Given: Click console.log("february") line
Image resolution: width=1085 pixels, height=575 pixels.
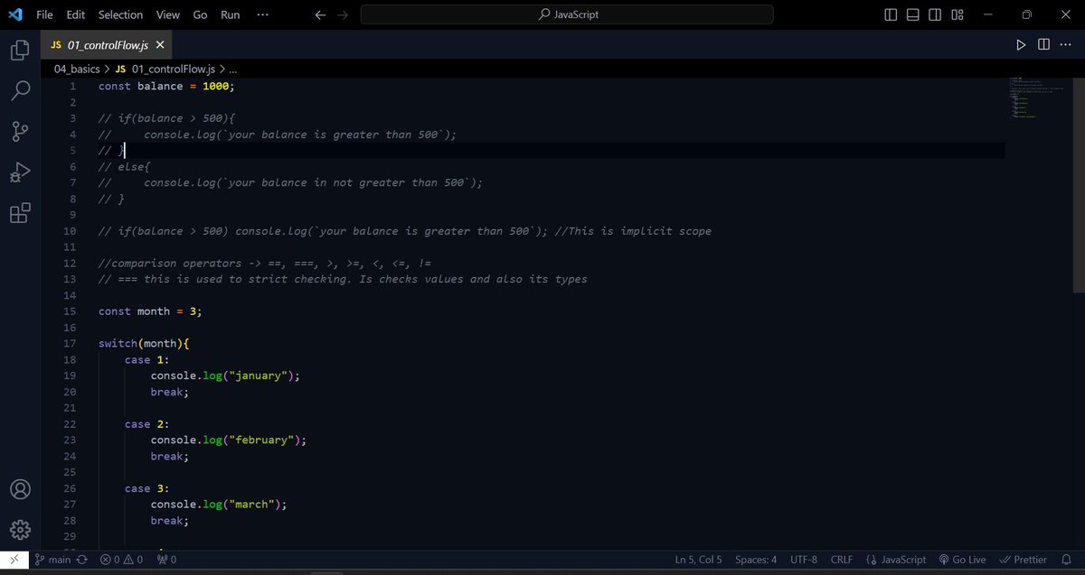Looking at the screenshot, I should click(x=229, y=441).
